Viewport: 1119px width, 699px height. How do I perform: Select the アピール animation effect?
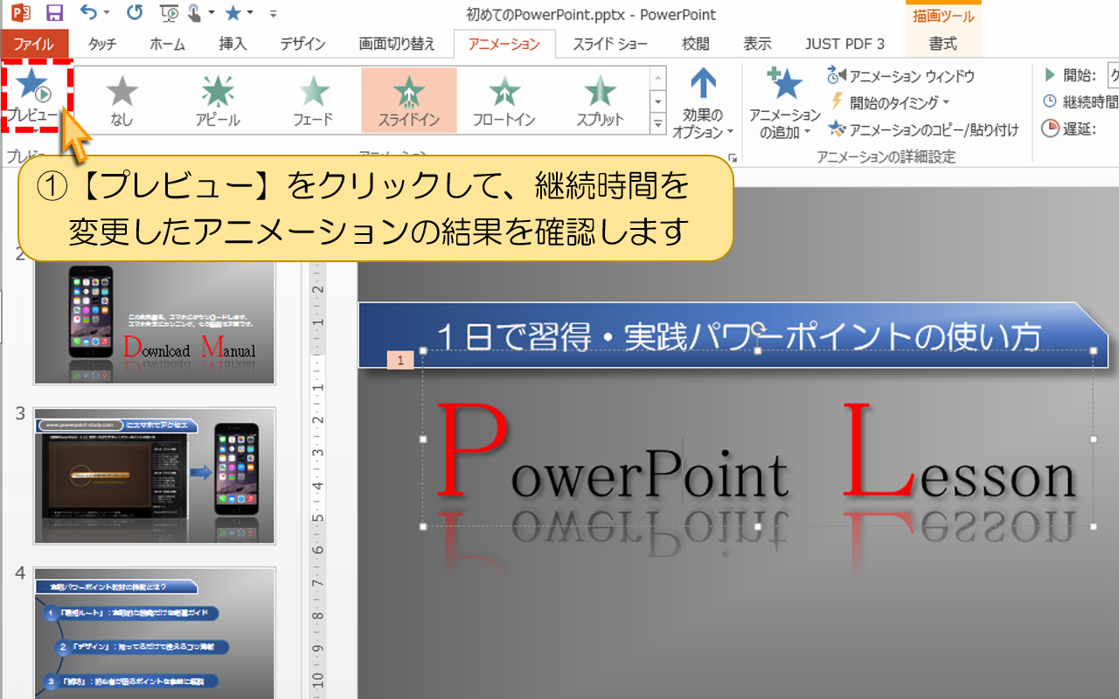click(218, 100)
